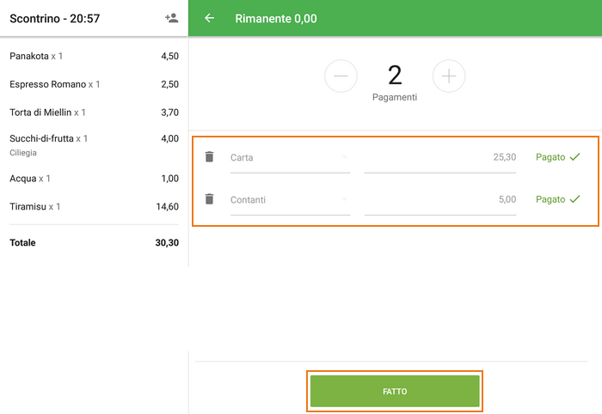This screenshot has width=602, height=414.
Task: Click the Carta Pagato checkmark
Action: [574, 157]
